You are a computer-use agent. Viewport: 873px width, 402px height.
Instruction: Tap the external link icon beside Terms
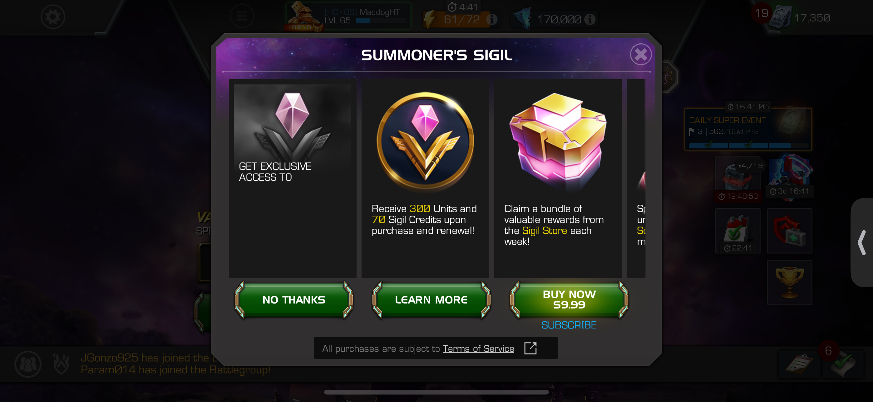tap(530, 348)
